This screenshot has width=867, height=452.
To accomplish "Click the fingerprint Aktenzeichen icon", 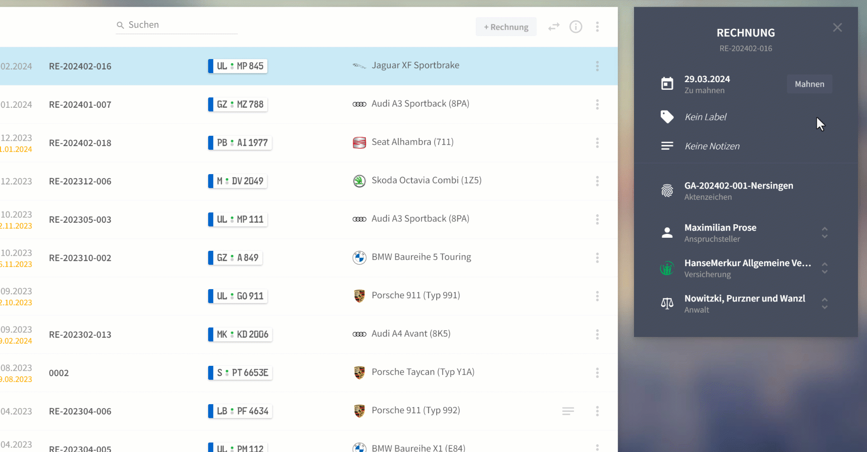I will 667,191.
